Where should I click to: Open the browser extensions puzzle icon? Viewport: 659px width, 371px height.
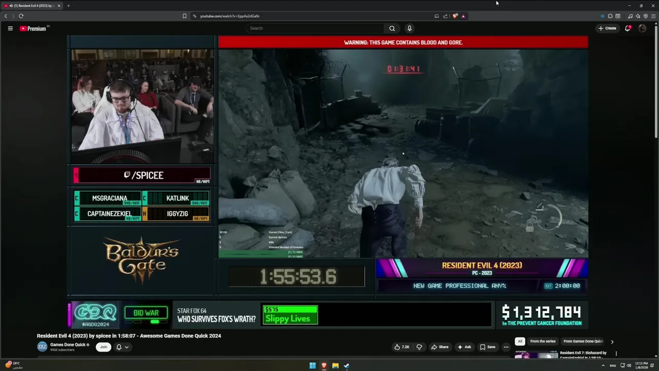(610, 16)
